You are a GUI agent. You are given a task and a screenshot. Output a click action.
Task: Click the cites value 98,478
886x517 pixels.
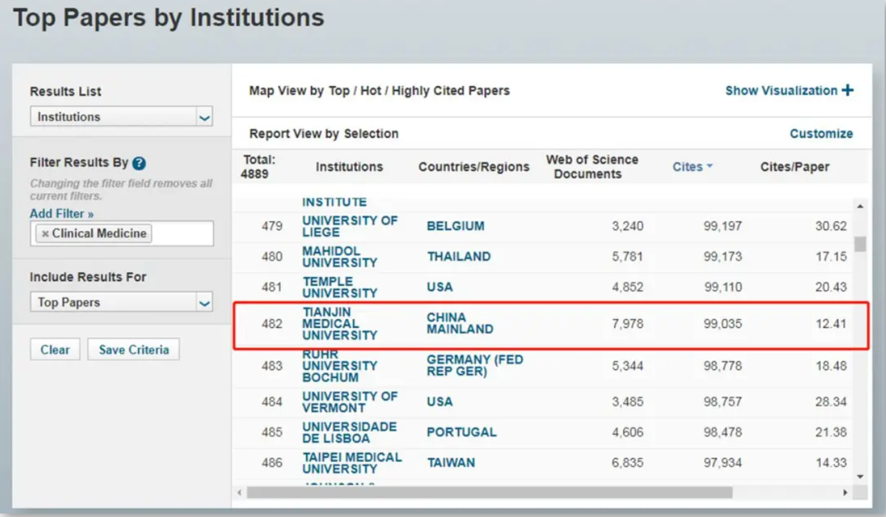click(x=723, y=432)
